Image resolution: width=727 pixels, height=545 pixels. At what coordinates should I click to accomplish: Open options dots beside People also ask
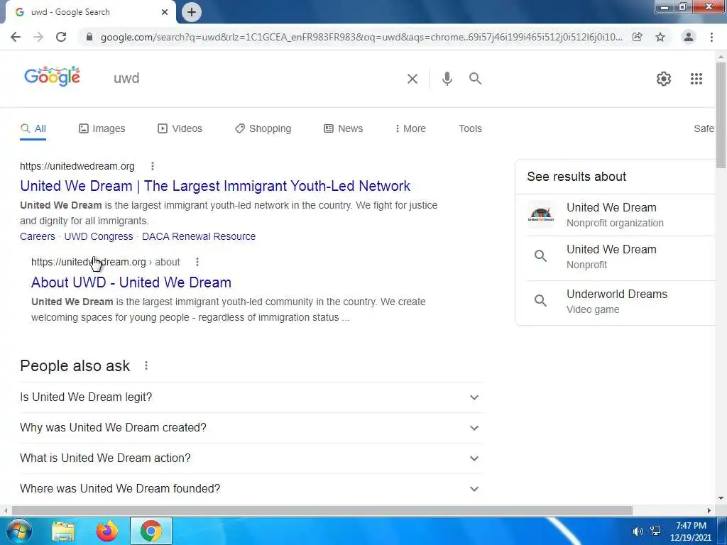(x=146, y=365)
